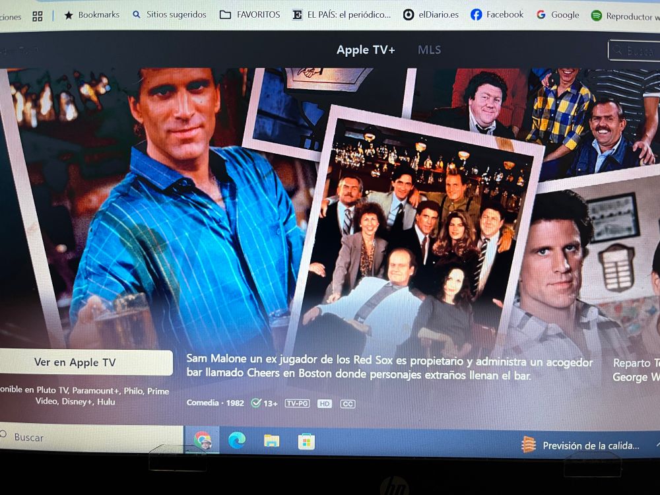Open the Spotify Reproductor web bookmark
Viewport: 660px width, 495px height.
coord(625,16)
